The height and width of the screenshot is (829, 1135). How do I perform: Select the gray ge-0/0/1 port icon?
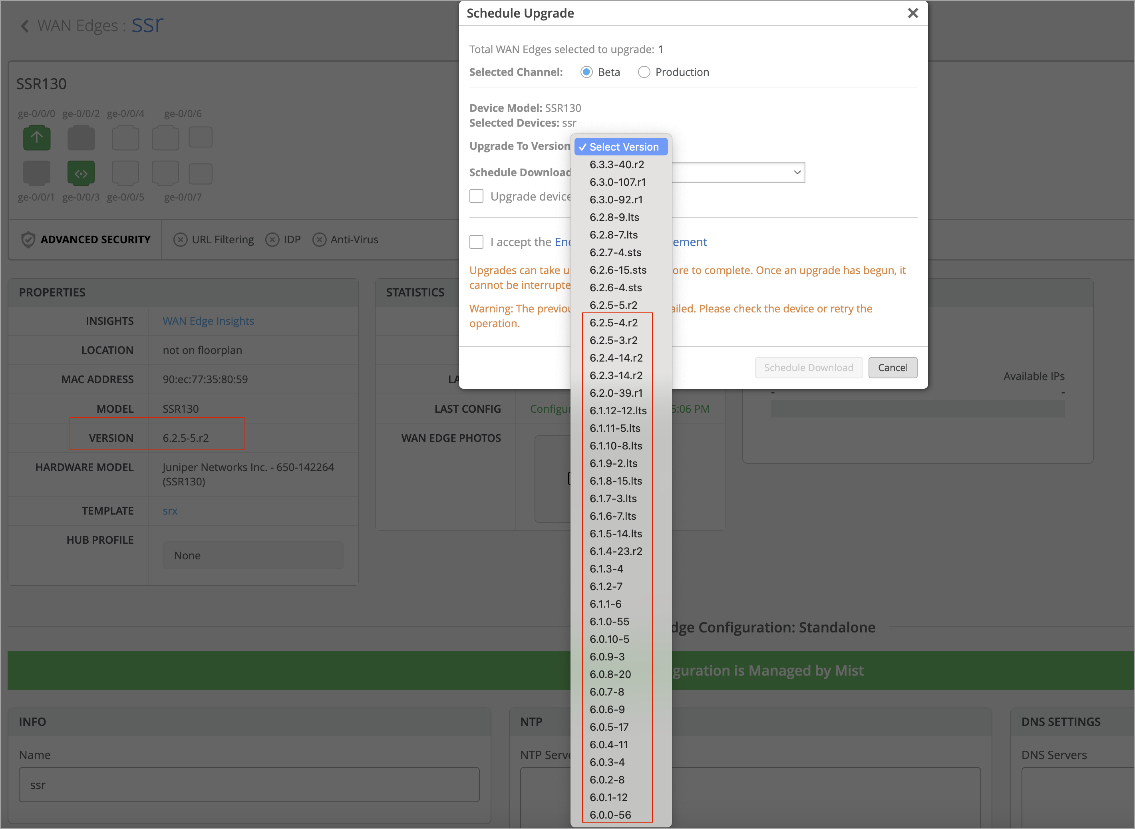point(37,173)
